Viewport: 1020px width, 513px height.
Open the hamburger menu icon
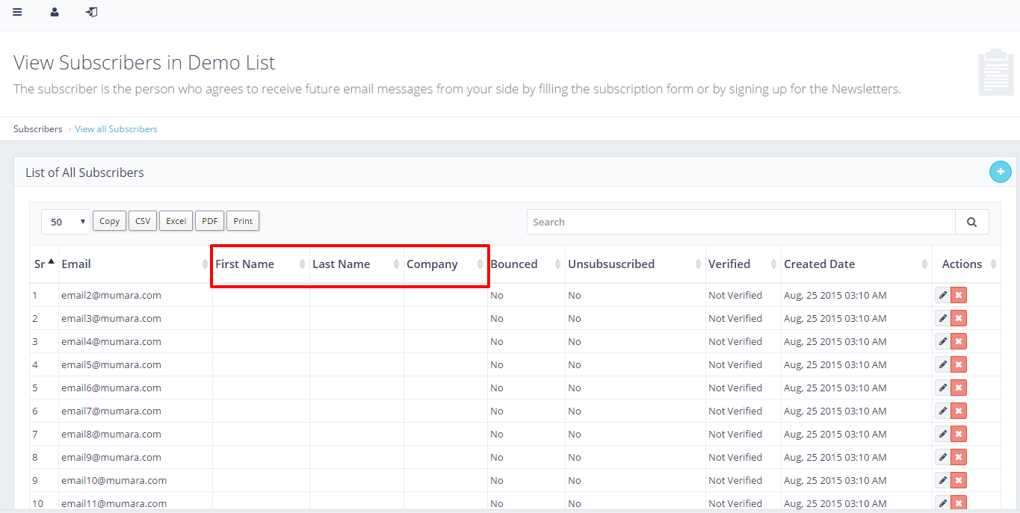(17, 12)
